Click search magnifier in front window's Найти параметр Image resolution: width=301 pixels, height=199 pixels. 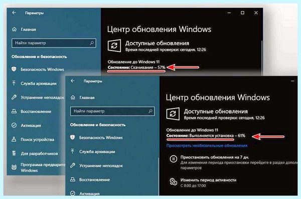click(150, 111)
